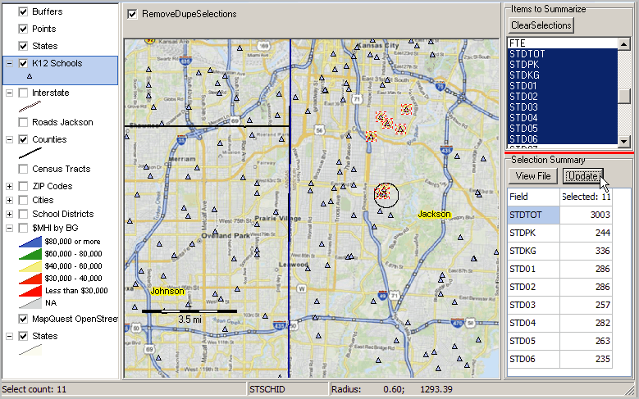Viewport: 639px width, 399px height.
Task: Click the STSCHID status bar field
Action: pyautogui.click(x=288, y=389)
